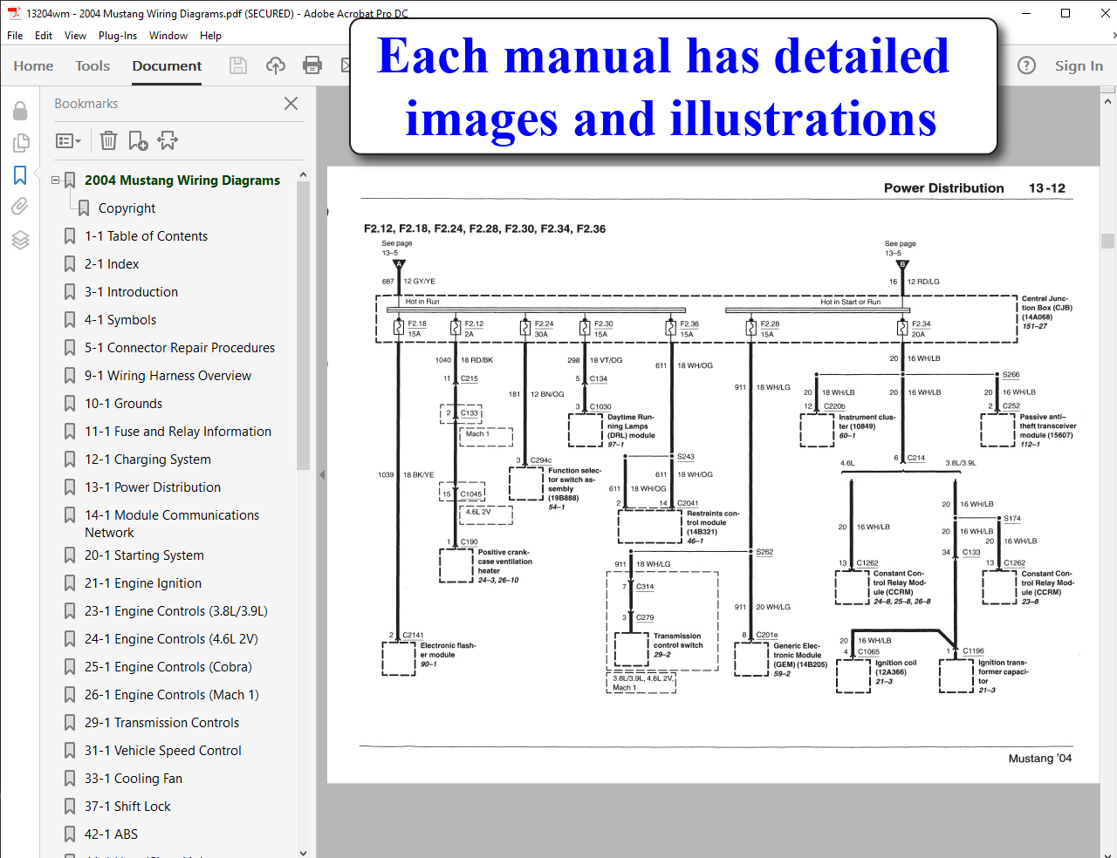Open the 37-1 Shift Lock bookmark

coord(127,807)
